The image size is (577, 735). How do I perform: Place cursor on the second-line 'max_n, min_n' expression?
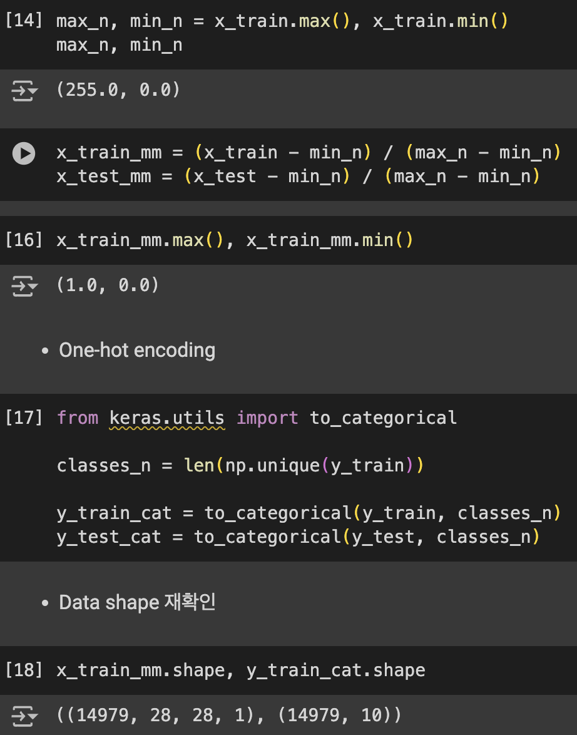click(119, 46)
